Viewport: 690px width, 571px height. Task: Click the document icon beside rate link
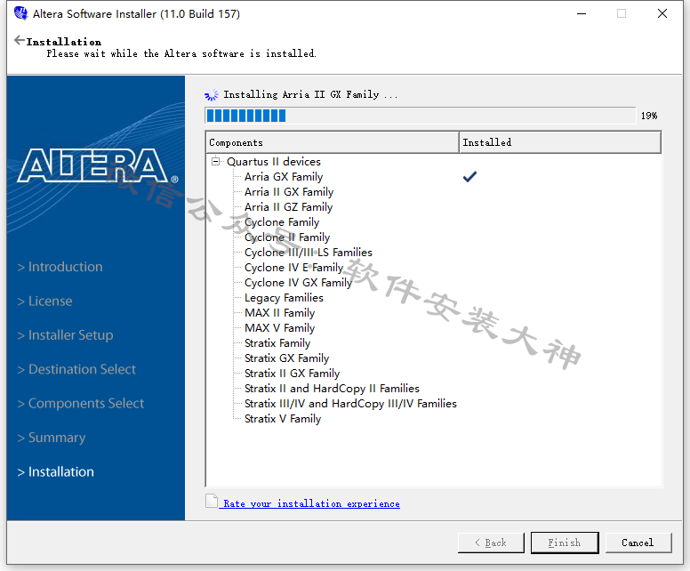212,501
